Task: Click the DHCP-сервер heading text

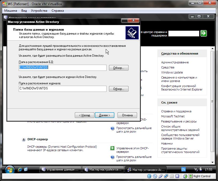Action: 38,139
